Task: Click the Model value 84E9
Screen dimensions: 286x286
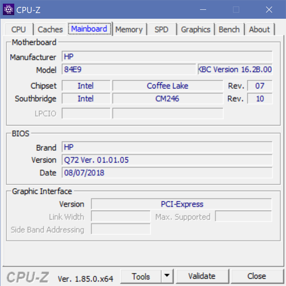Action: point(129,69)
